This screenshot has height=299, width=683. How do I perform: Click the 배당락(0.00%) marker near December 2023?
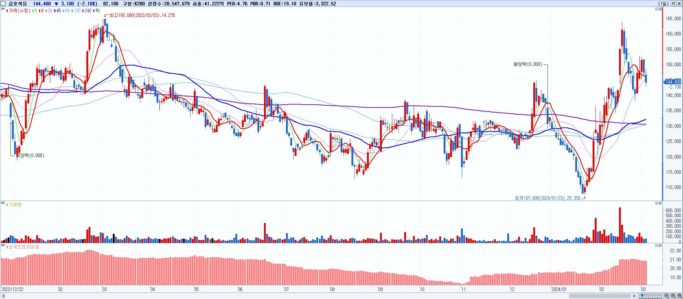(528, 64)
